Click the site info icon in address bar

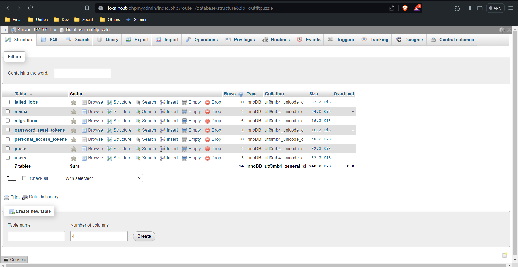(x=101, y=8)
